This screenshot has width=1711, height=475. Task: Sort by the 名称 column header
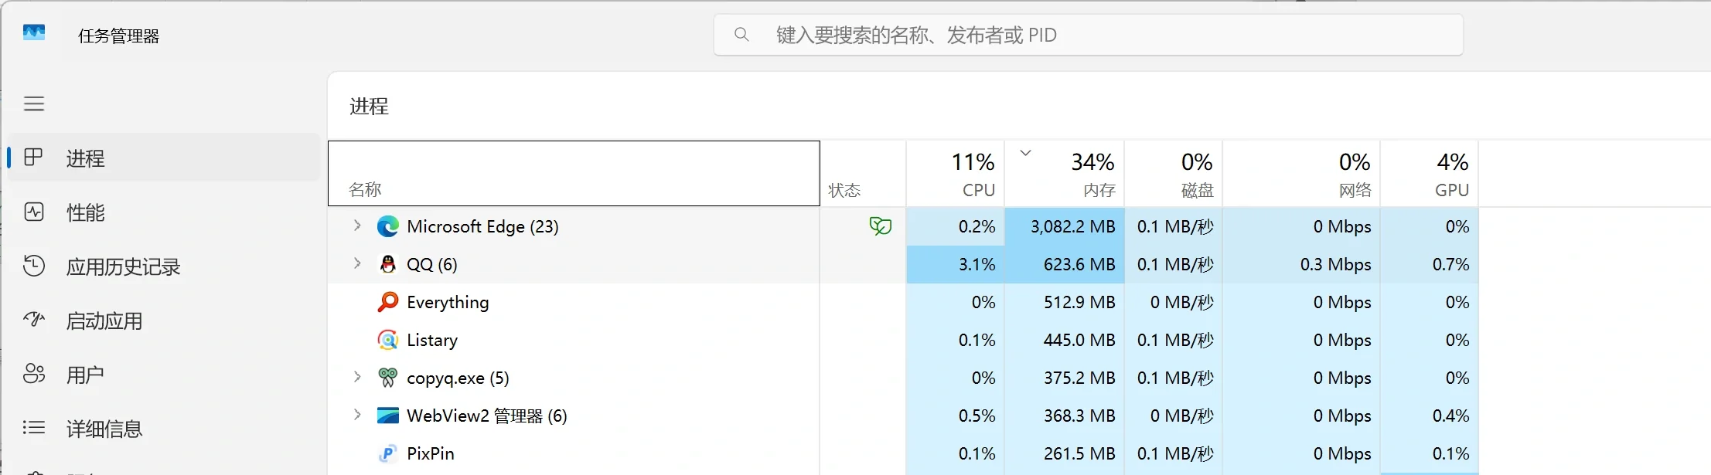coord(574,173)
